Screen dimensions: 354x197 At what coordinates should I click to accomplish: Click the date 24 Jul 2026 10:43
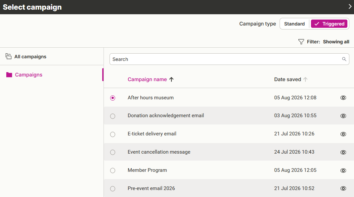click(x=294, y=152)
